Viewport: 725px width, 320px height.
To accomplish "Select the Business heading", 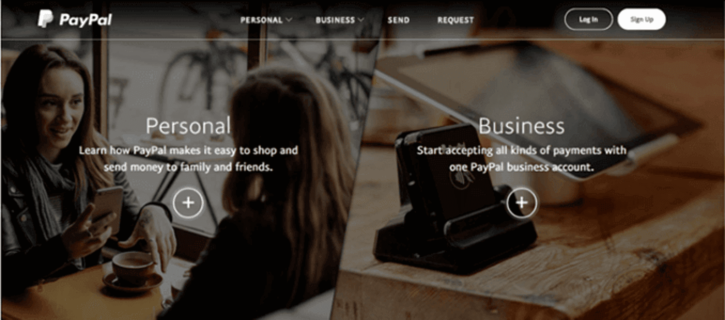I will 522,126.
